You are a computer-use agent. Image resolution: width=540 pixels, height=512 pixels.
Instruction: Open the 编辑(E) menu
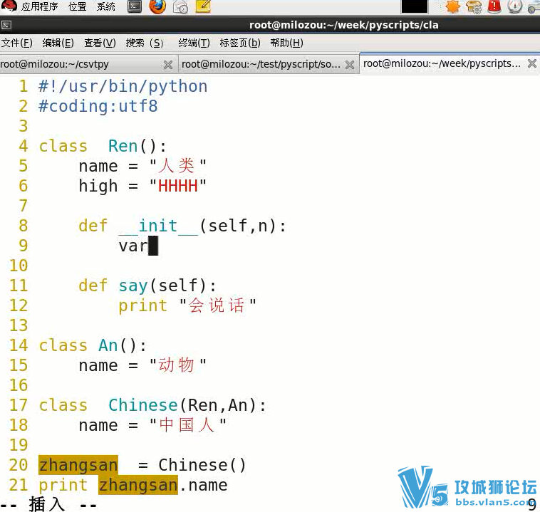tap(58, 43)
